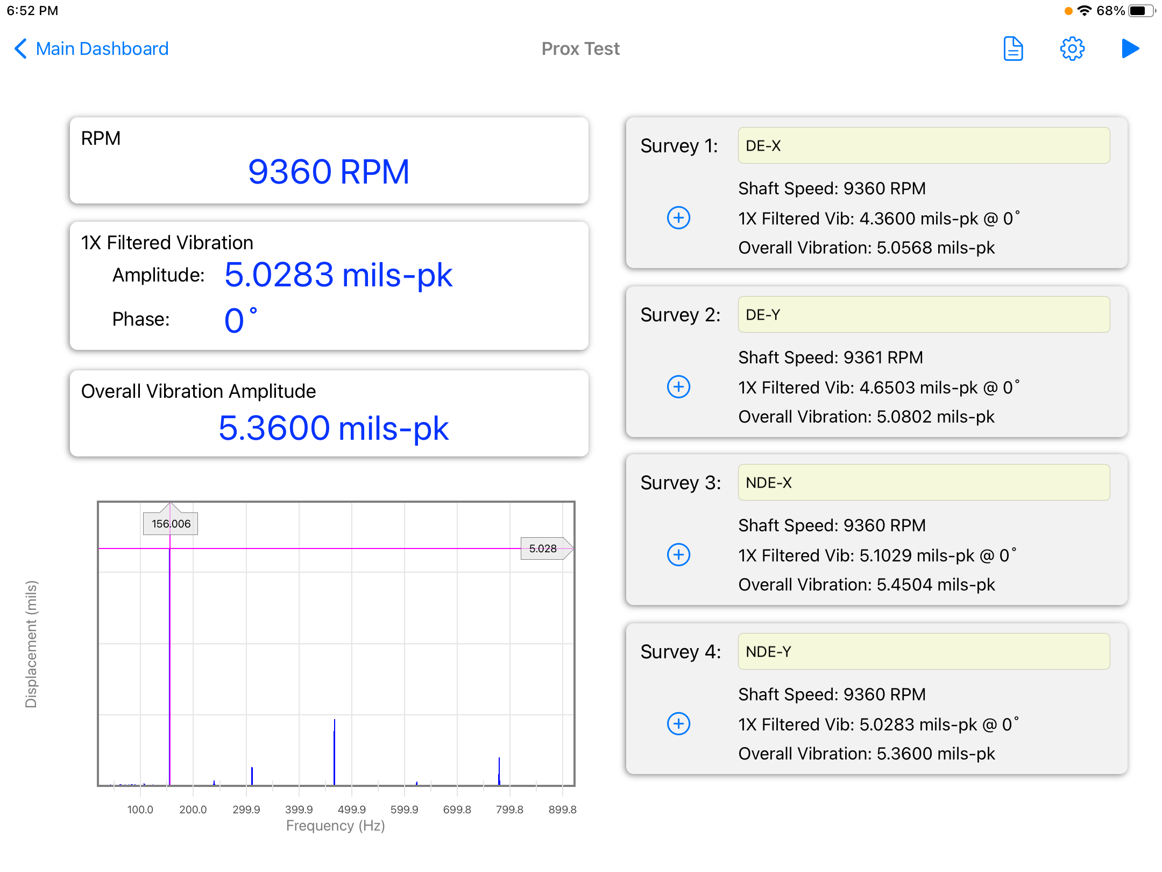Viewport: 1162px width, 872px height.
Task: Edit the Survey 3 name field NDE-X
Action: pos(924,482)
